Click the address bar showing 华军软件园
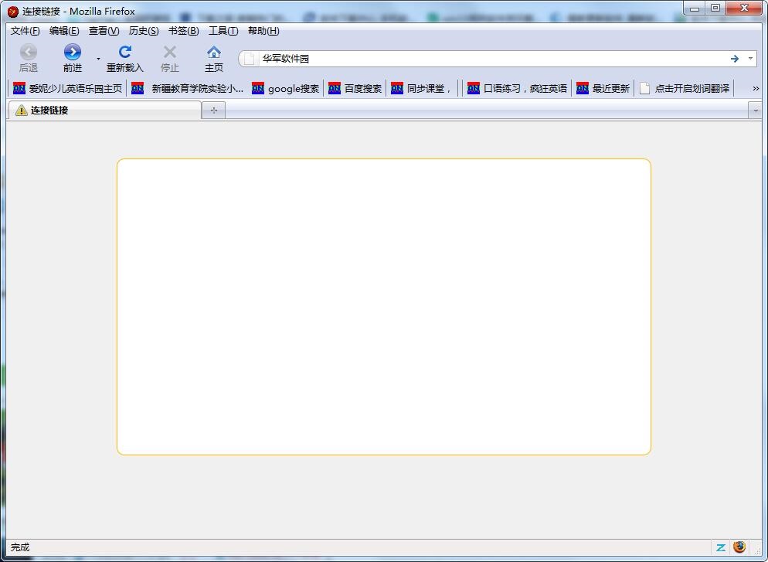Screen dimensions: 768x562 487,59
